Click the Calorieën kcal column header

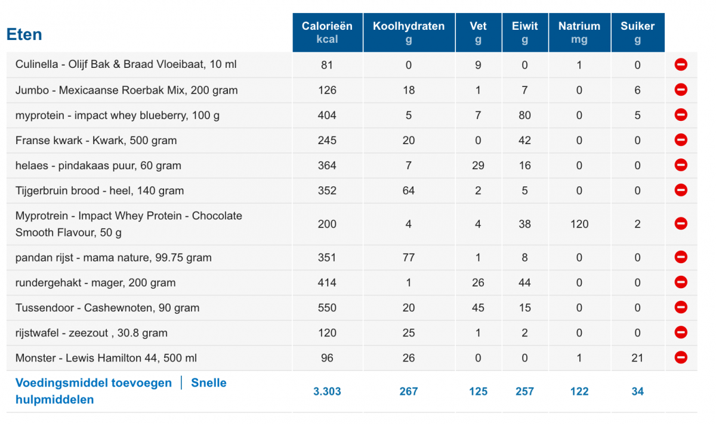[x=327, y=33]
